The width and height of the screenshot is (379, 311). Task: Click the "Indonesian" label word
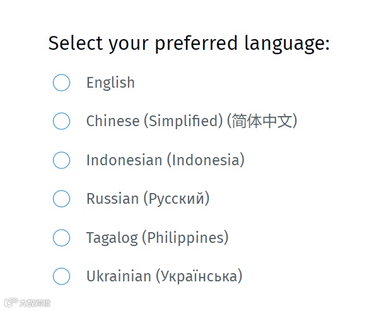124,160
